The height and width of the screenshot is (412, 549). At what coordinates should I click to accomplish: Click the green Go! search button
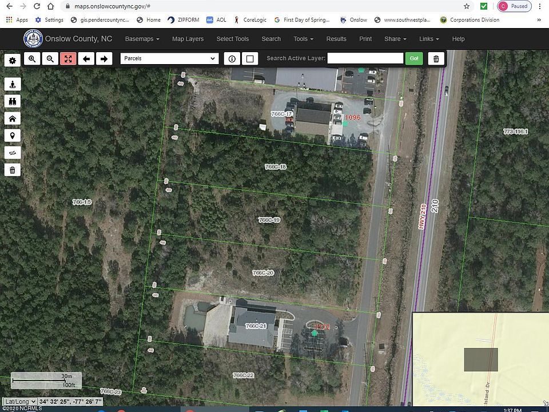point(414,58)
